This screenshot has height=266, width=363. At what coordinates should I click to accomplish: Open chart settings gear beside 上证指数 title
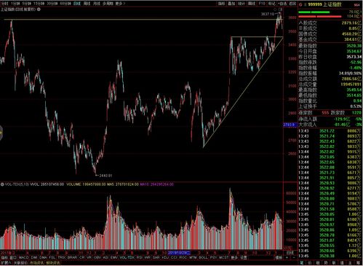point(39,9)
